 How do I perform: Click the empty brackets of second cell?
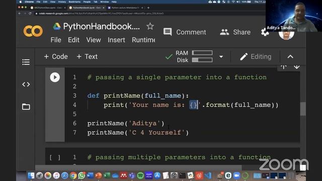[55, 157]
